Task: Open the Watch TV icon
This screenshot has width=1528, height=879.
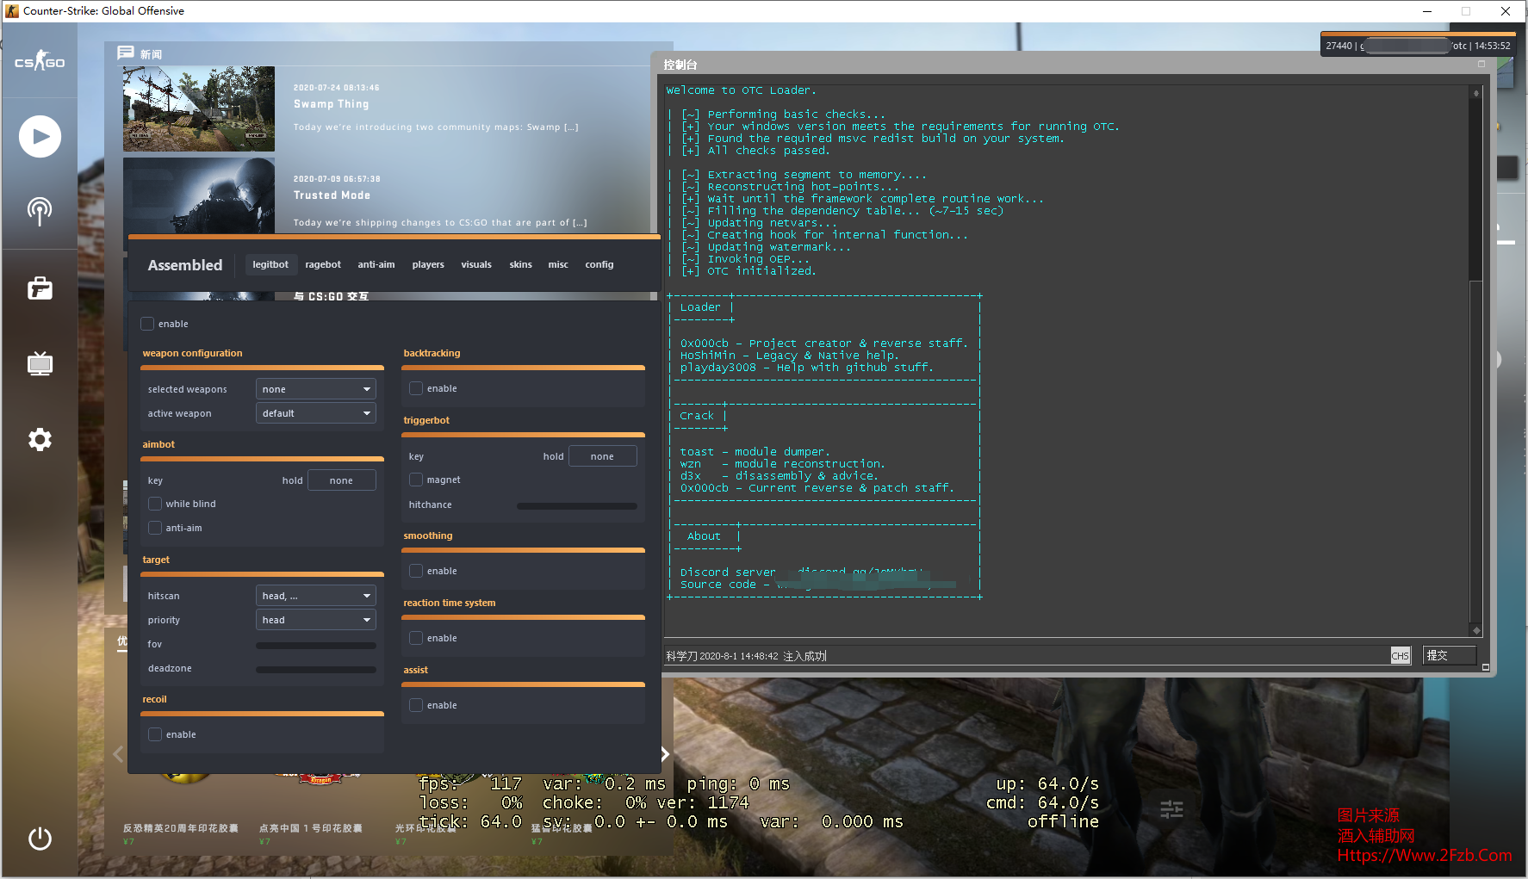Action: coord(40,363)
